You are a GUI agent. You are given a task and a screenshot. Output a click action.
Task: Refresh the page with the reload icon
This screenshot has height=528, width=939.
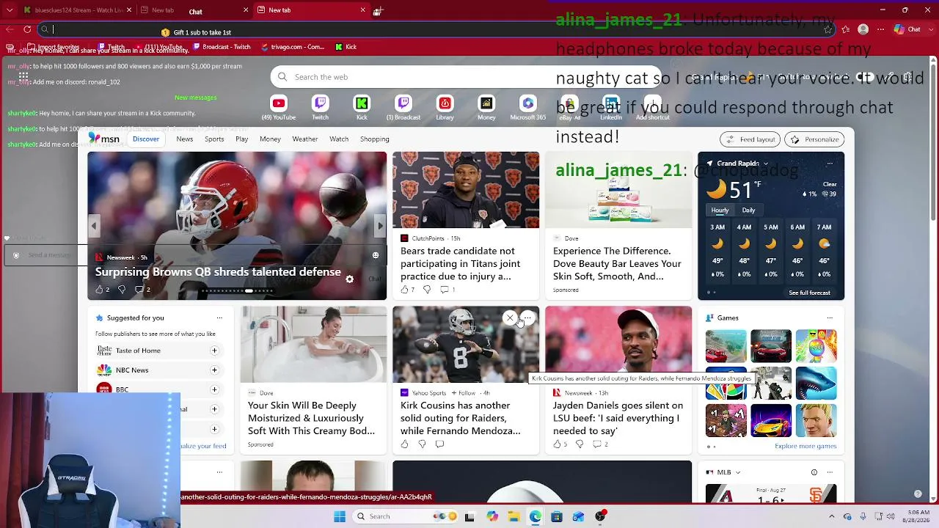tap(27, 29)
